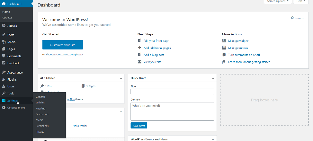Open Writing settings from flyout menu
This screenshot has width=313, height=141.
click(x=40, y=102)
